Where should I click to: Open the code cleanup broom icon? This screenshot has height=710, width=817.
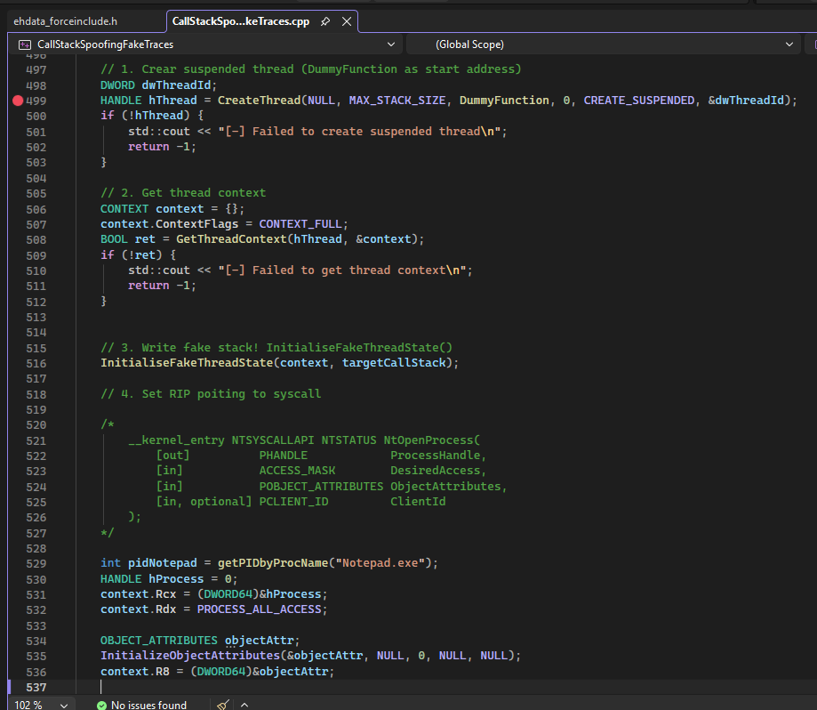pyautogui.click(x=223, y=705)
